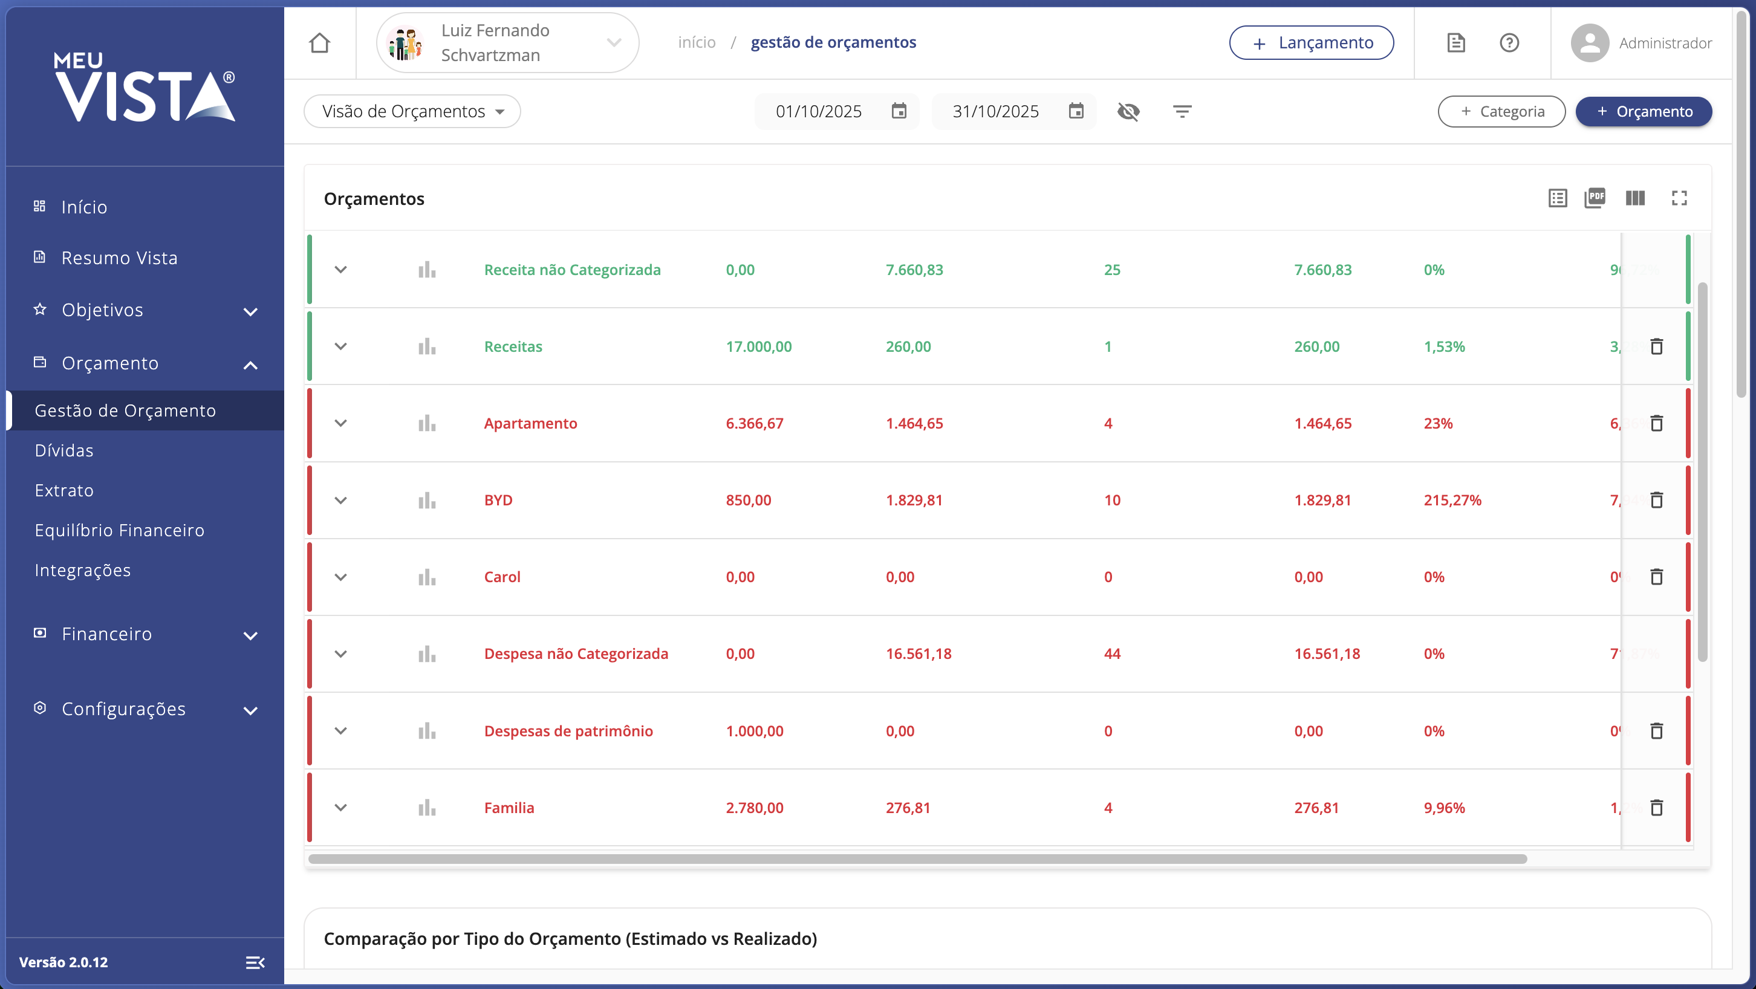Switch to list view icon
The image size is (1756, 989).
point(1557,198)
